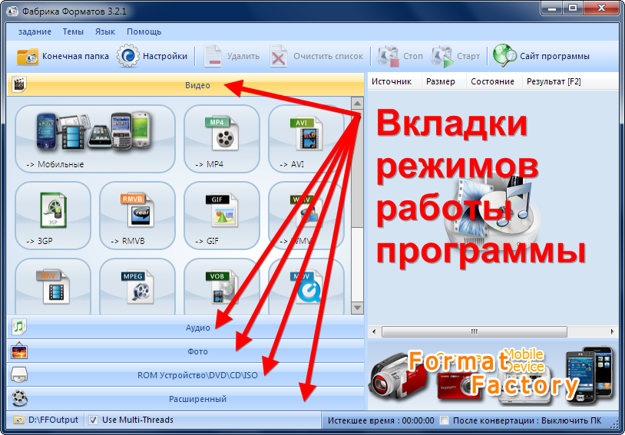Open the задание menu

pos(35,31)
